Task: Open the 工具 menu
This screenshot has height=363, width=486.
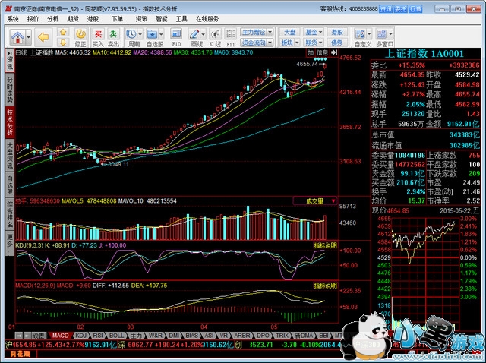Action: click(x=181, y=19)
